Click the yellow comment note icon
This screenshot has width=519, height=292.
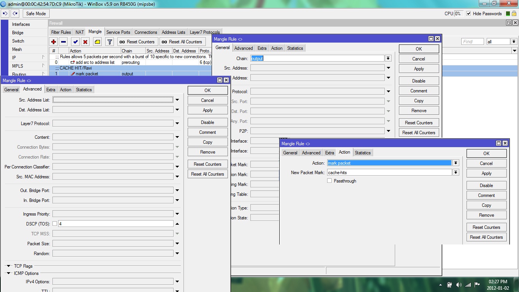pos(97,42)
